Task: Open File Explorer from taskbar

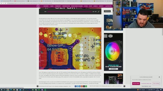Action: point(14,90)
